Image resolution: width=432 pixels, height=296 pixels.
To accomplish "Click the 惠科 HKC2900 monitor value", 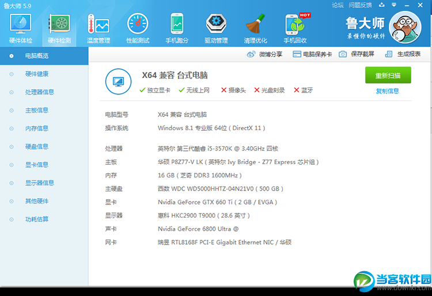I will 203,215.
